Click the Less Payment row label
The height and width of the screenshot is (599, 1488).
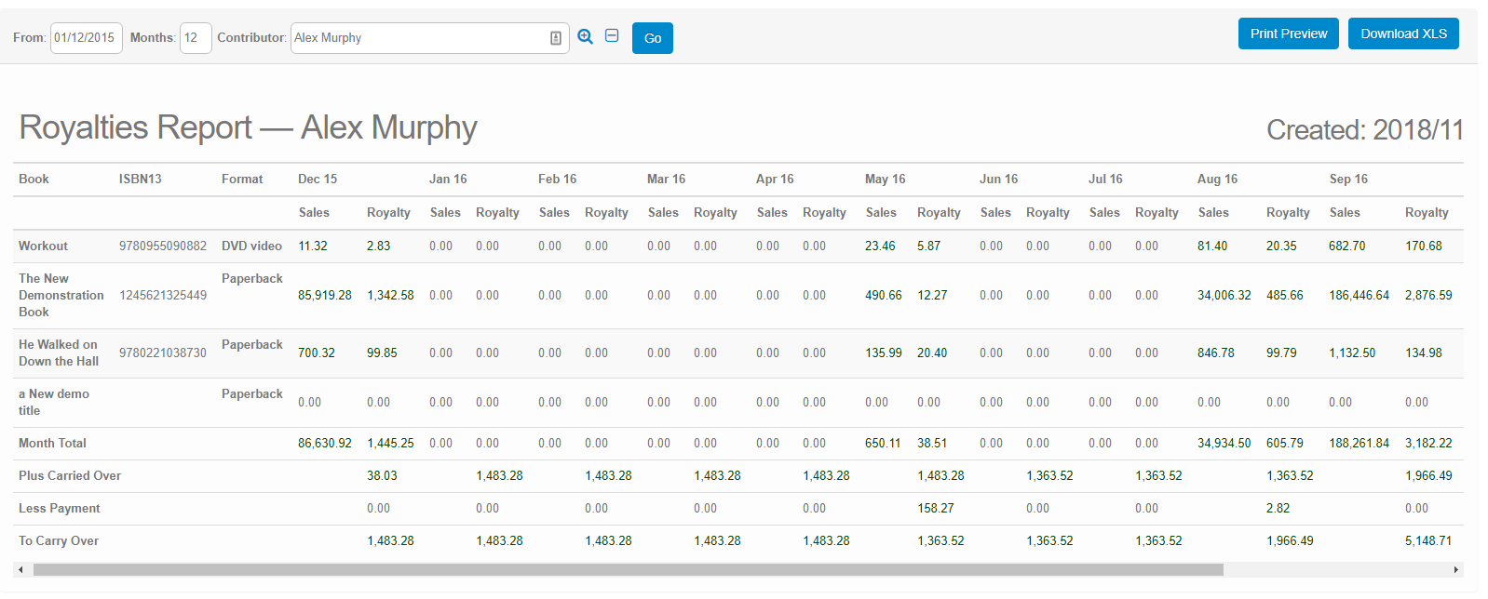60,508
